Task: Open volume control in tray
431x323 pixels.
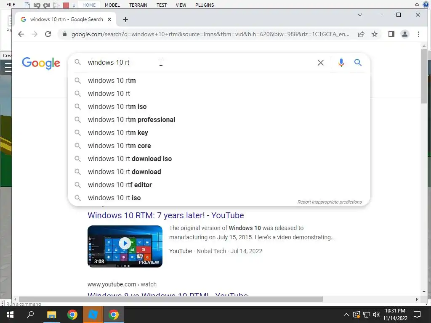Action: (x=376, y=315)
